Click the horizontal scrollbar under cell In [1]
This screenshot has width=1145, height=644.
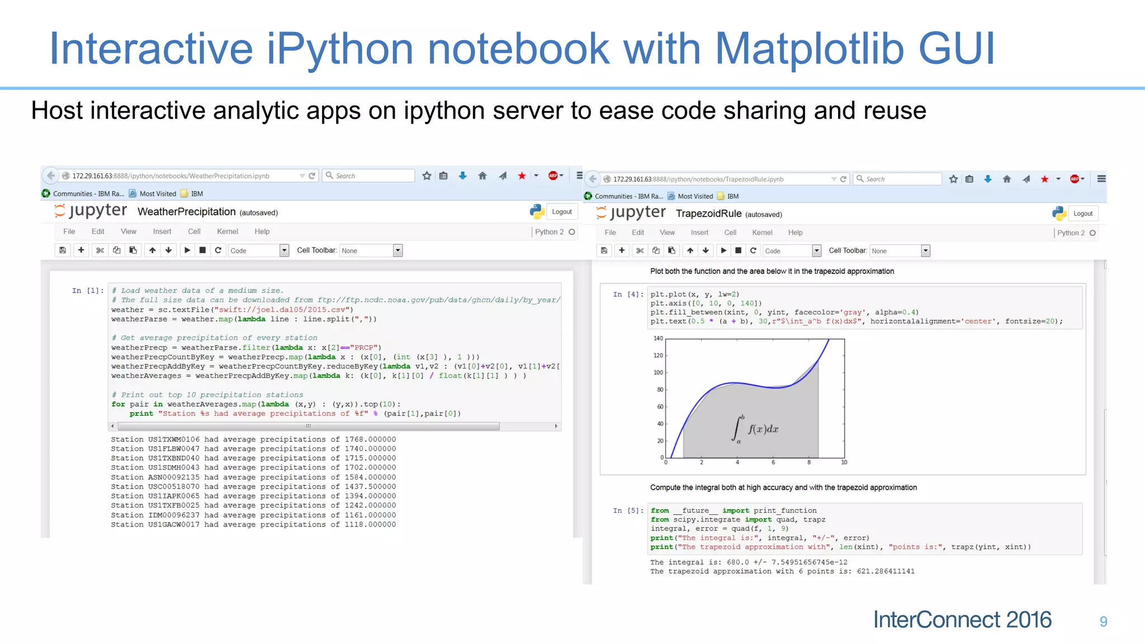point(308,426)
